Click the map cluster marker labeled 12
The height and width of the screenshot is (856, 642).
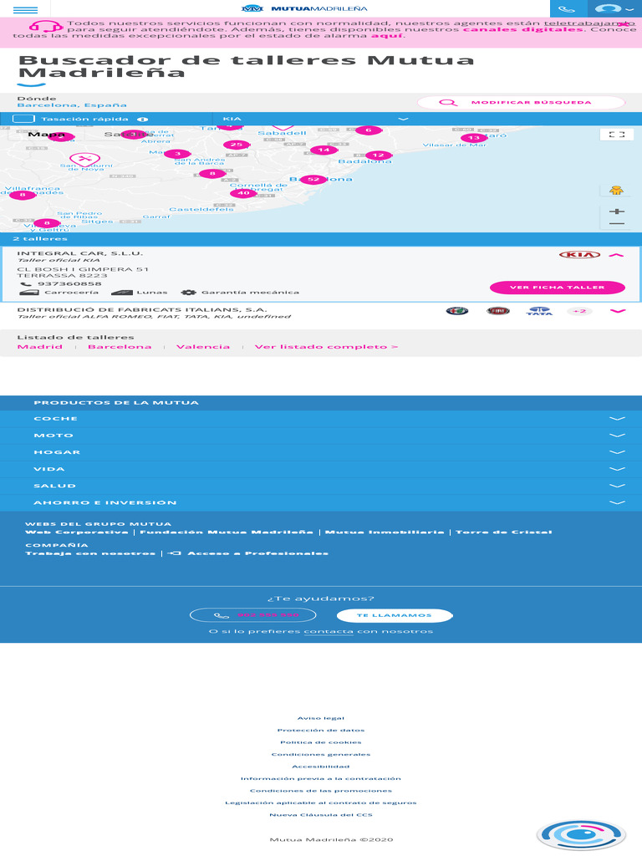[379, 155]
